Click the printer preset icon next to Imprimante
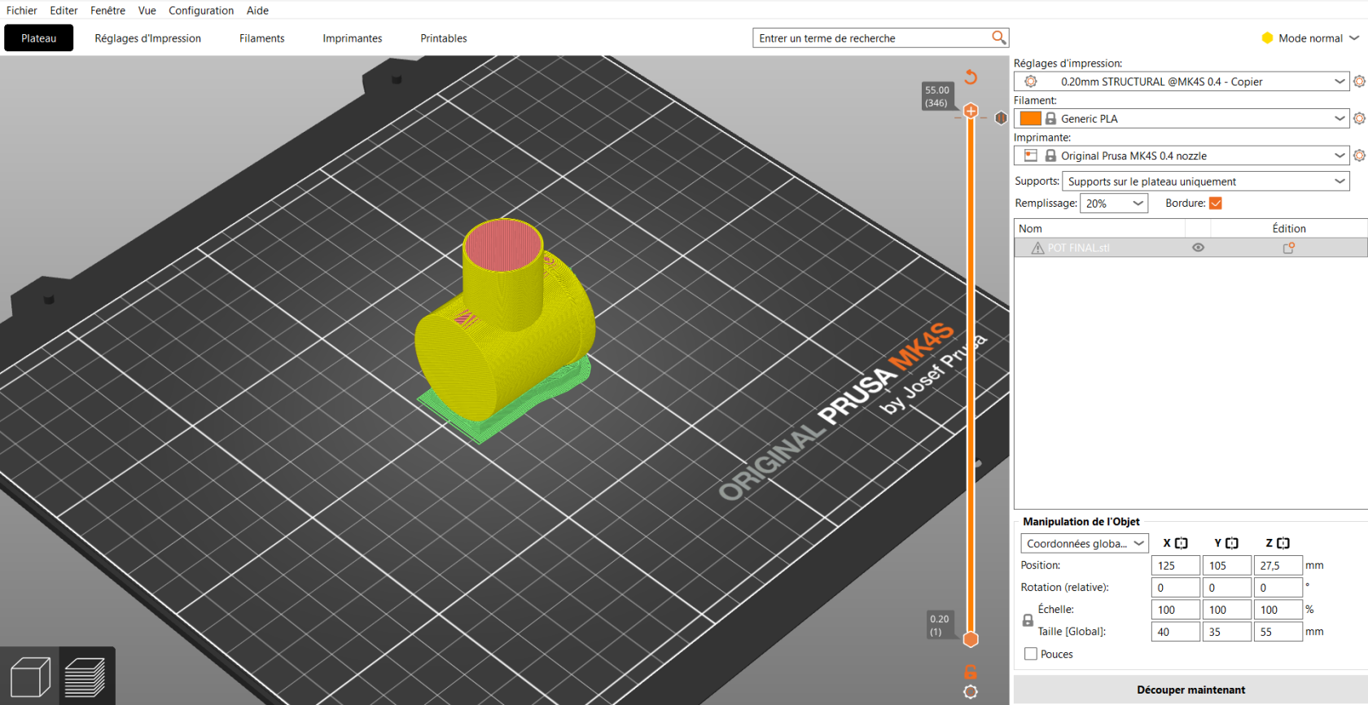The height and width of the screenshot is (705, 1368). coord(1031,155)
